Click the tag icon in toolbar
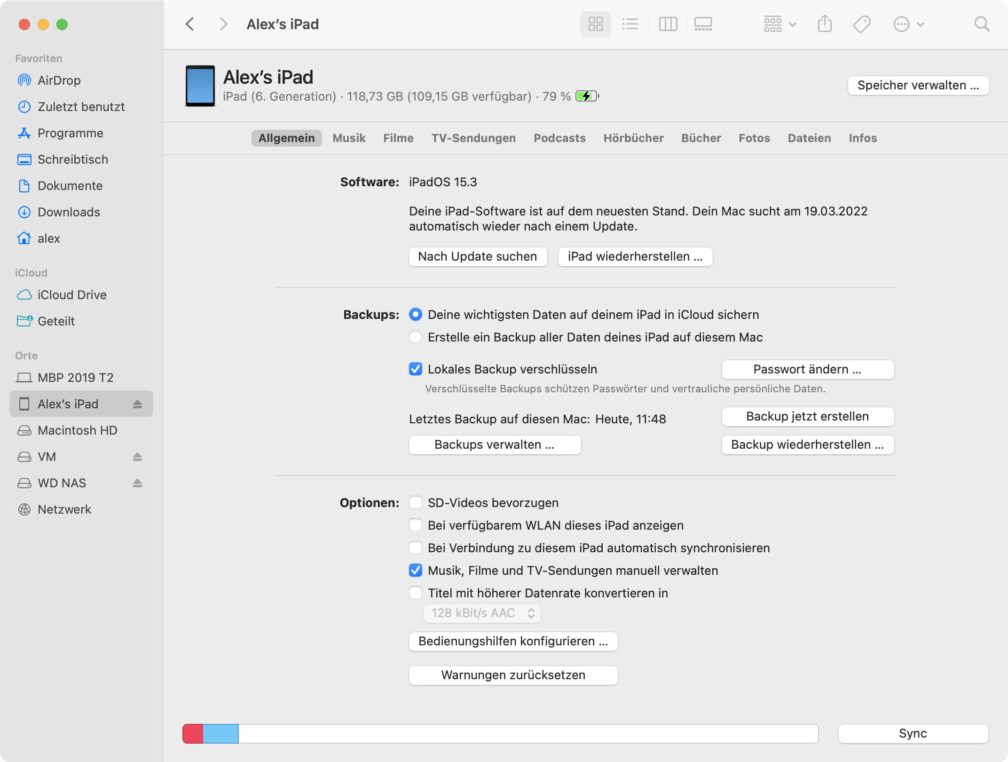The width and height of the screenshot is (1008, 762). (862, 24)
